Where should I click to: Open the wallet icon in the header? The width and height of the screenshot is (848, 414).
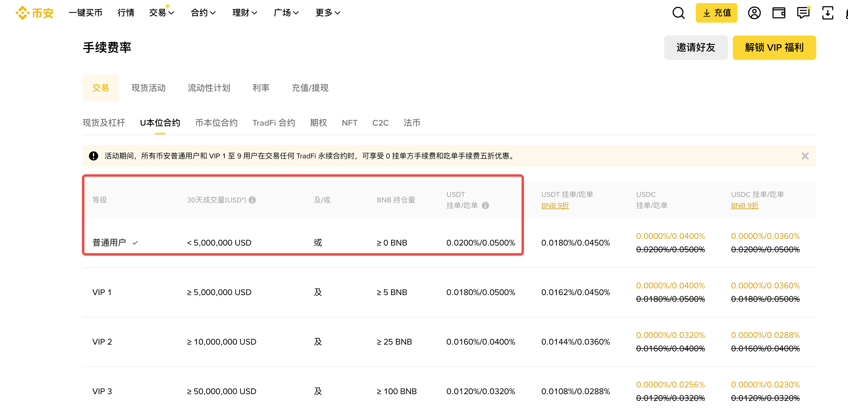coord(779,13)
